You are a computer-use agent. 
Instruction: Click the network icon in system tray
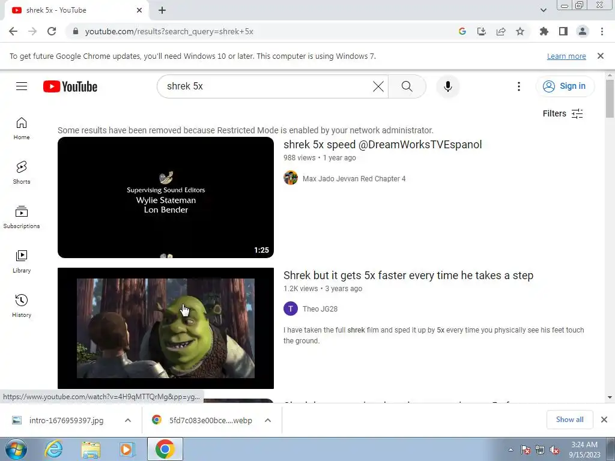[x=540, y=450]
